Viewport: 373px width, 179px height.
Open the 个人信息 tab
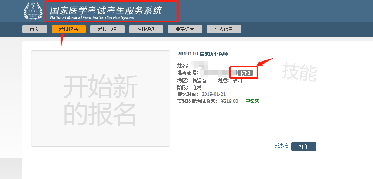coord(224,29)
